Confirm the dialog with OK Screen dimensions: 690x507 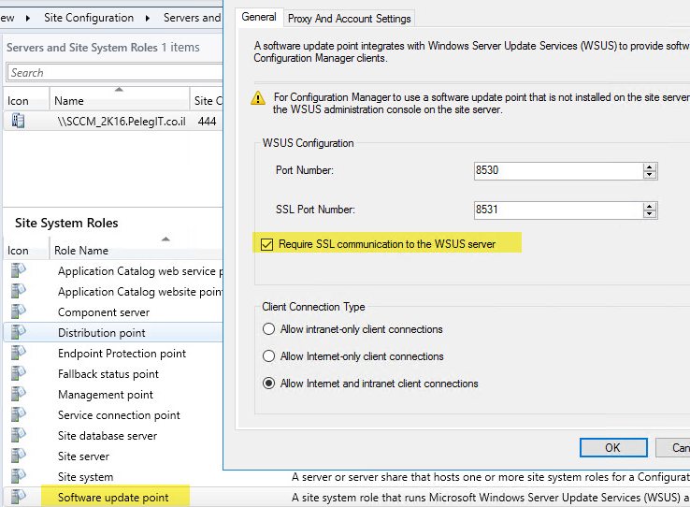pyautogui.click(x=613, y=447)
